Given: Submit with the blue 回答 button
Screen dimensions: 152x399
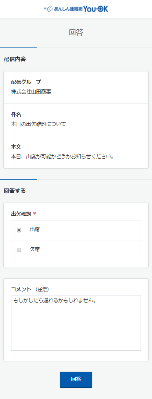Looking at the screenshot, I should (x=76, y=379).
